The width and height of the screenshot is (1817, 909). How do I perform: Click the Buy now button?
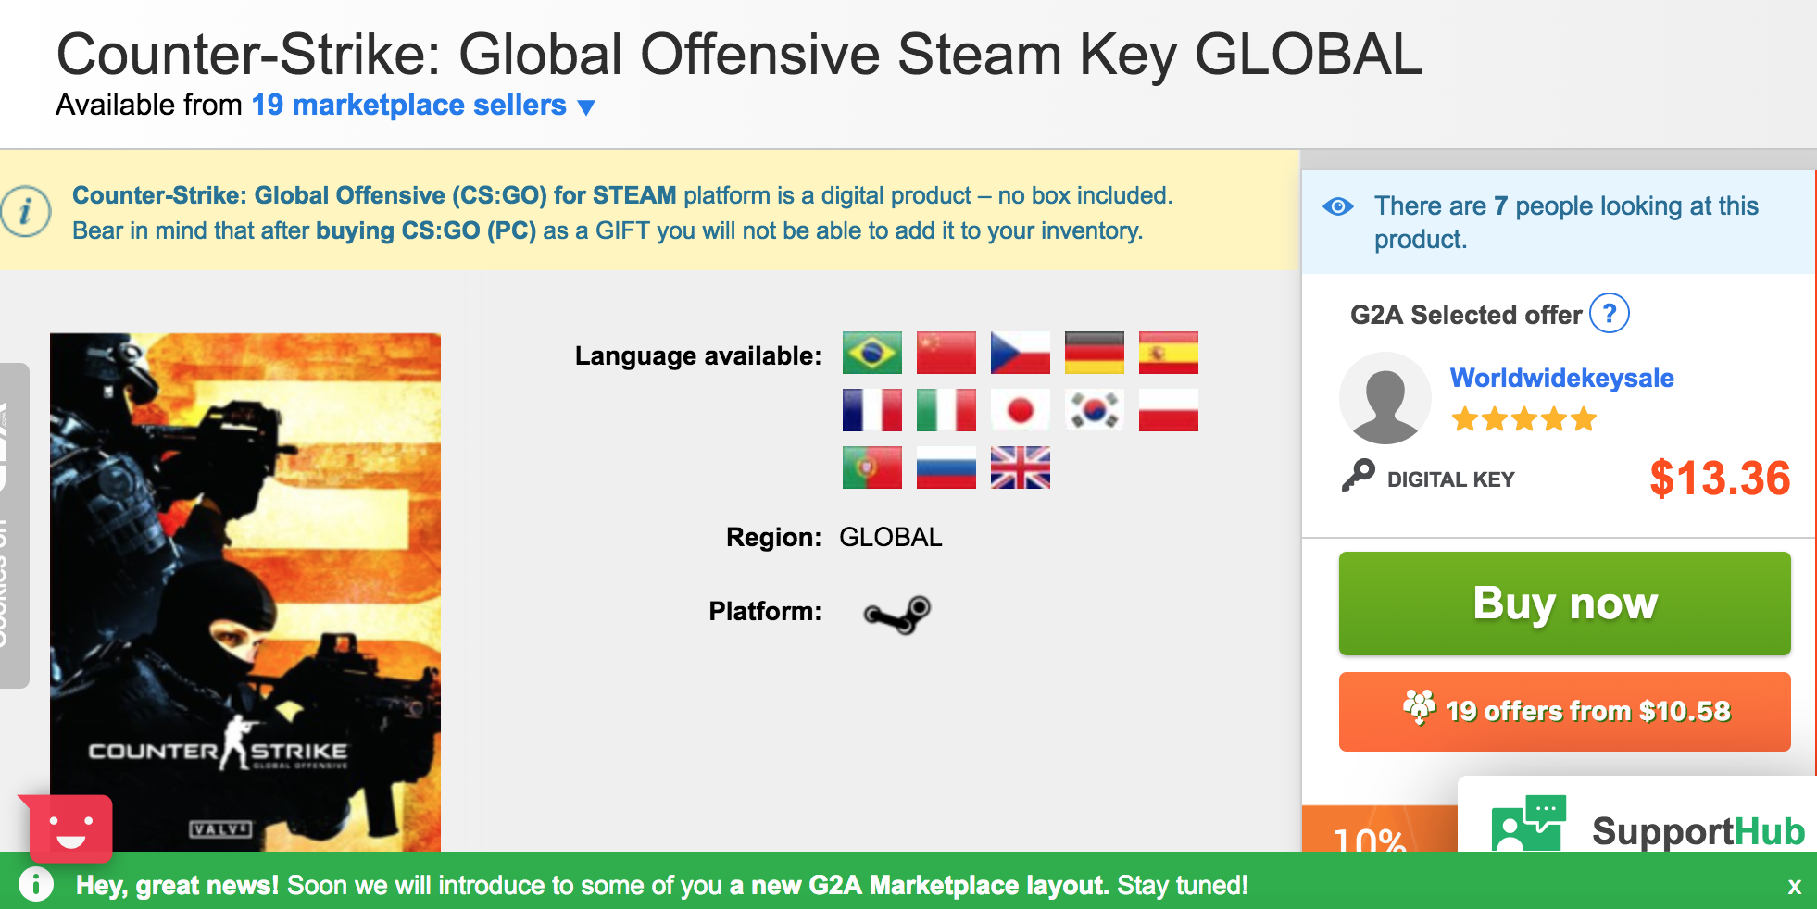coord(1564,604)
